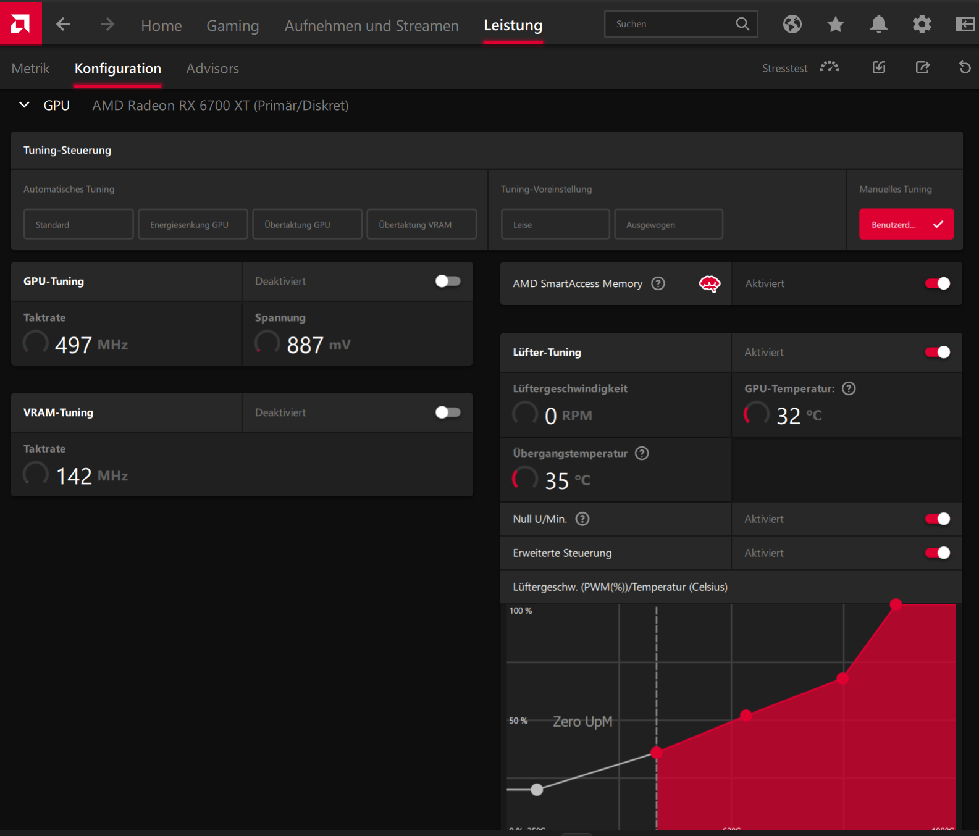This screenshot has height=836, width=979.
Task: Choose the Ausgewogen tuning preset
Action: click(x=668, y=224)
